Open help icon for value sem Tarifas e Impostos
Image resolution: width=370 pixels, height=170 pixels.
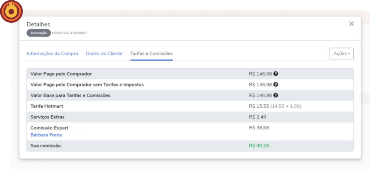point(276,85)
